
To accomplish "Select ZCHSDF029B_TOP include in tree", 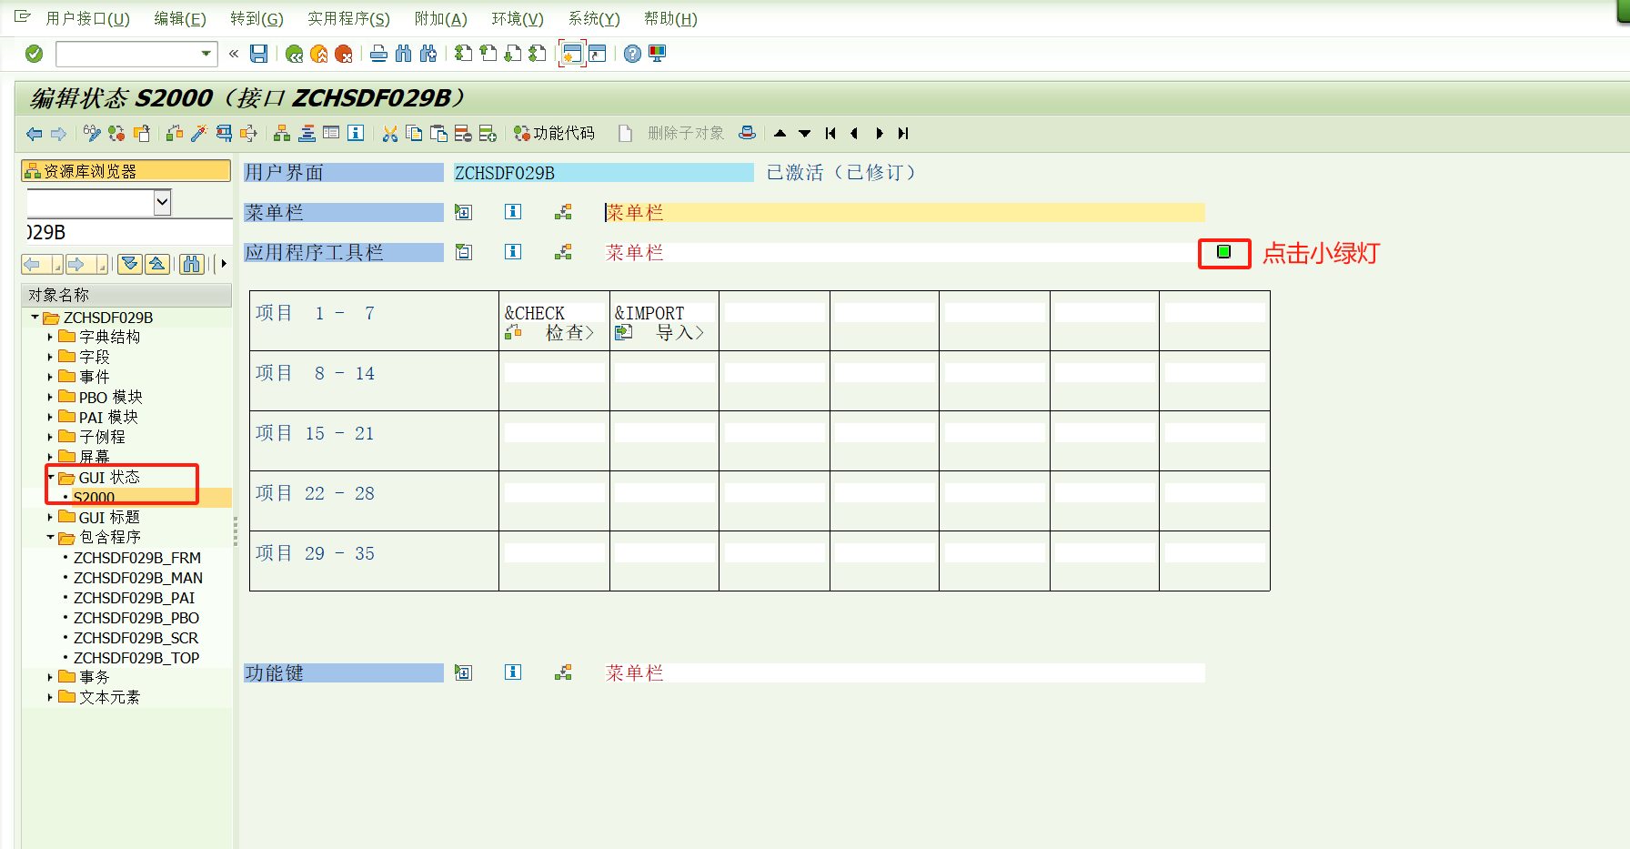I will tap(136, 658).
